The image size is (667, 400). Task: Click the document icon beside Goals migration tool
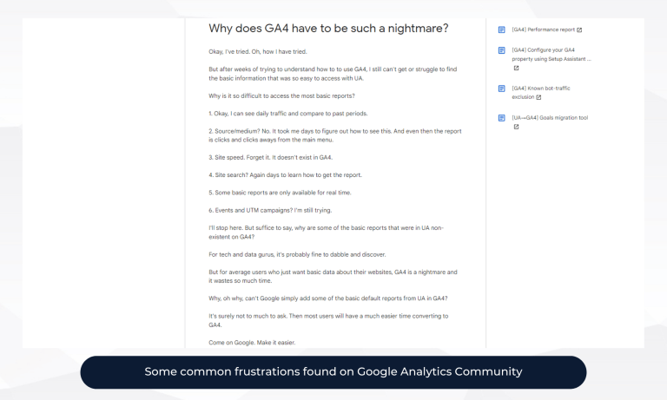coord(501,117)
